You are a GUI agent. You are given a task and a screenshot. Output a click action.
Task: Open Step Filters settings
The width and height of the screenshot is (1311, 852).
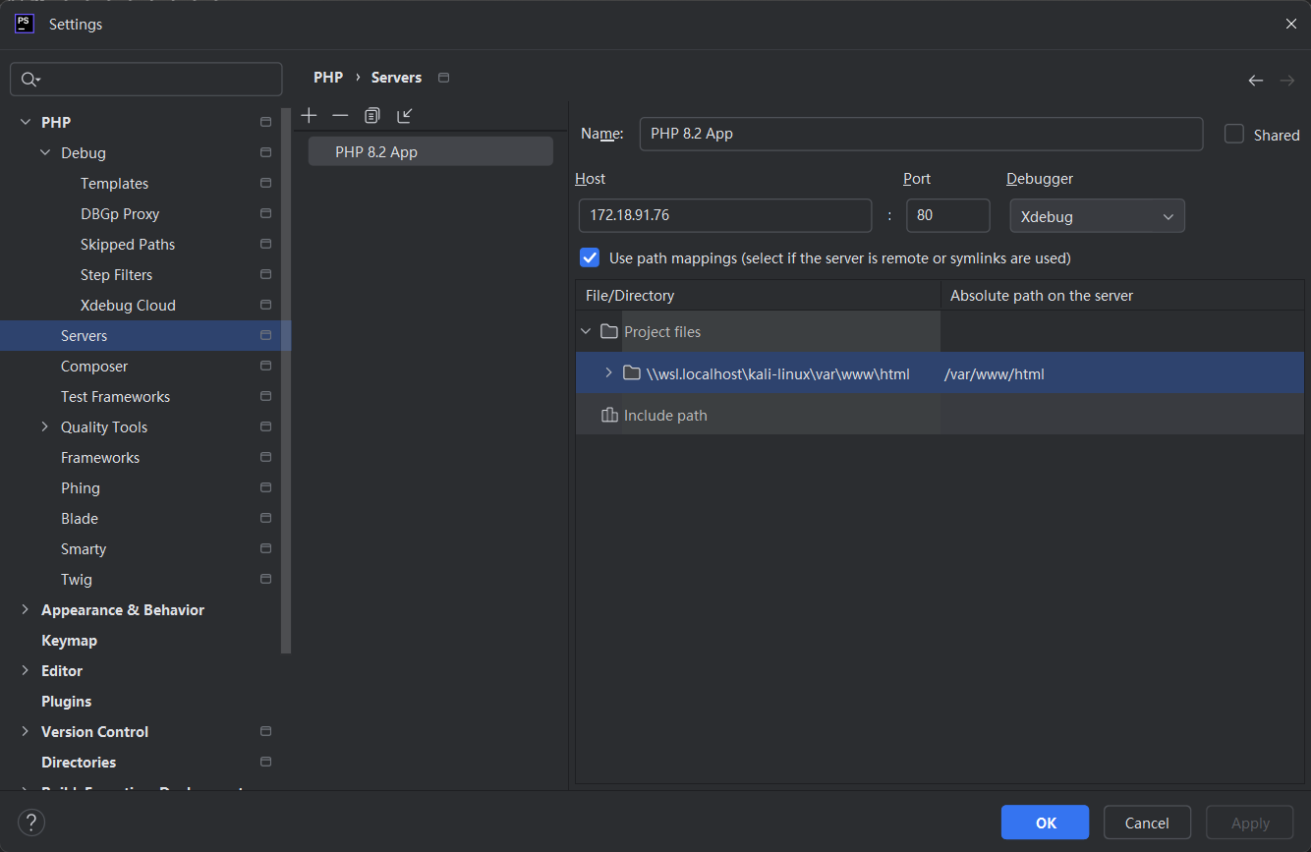[x=116, y=274]
